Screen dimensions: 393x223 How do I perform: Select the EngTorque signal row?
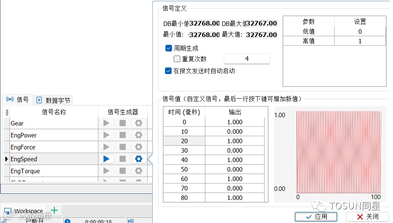pos(54,171)
